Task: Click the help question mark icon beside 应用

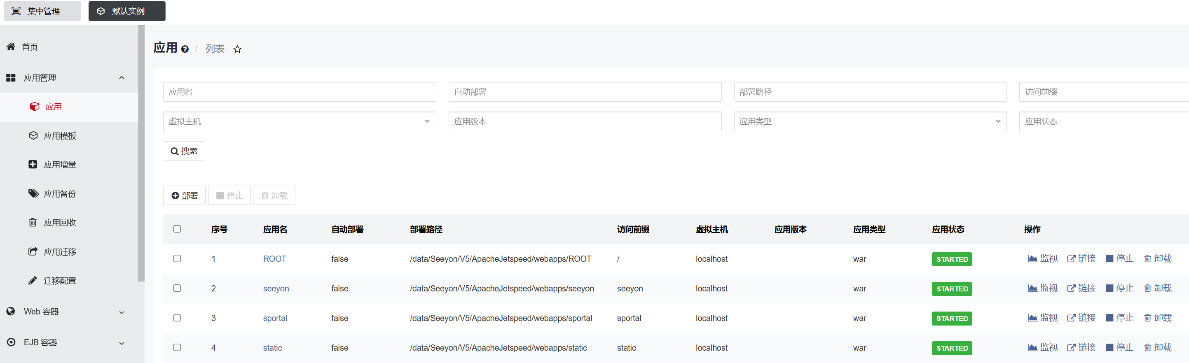Action: tap(185, 49)
